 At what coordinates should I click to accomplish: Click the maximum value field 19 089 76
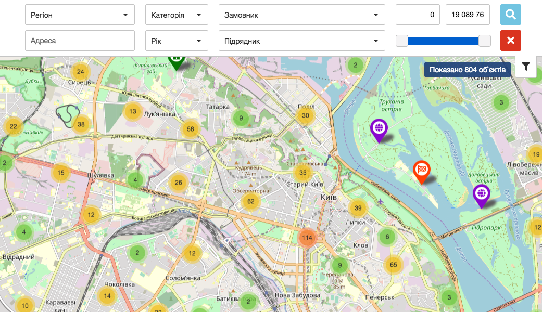point(468,15)
